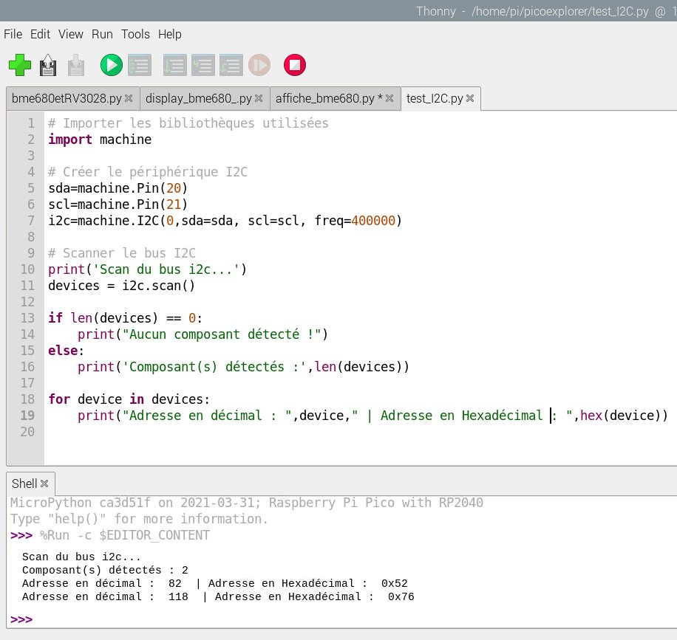677x640 pixels.
Task: Click the 'for device in devices:' line
Action: pos(129,399)
